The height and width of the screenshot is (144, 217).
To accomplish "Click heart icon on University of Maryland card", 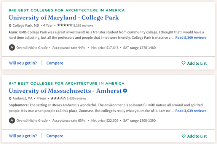I will [x=183, y=63].
